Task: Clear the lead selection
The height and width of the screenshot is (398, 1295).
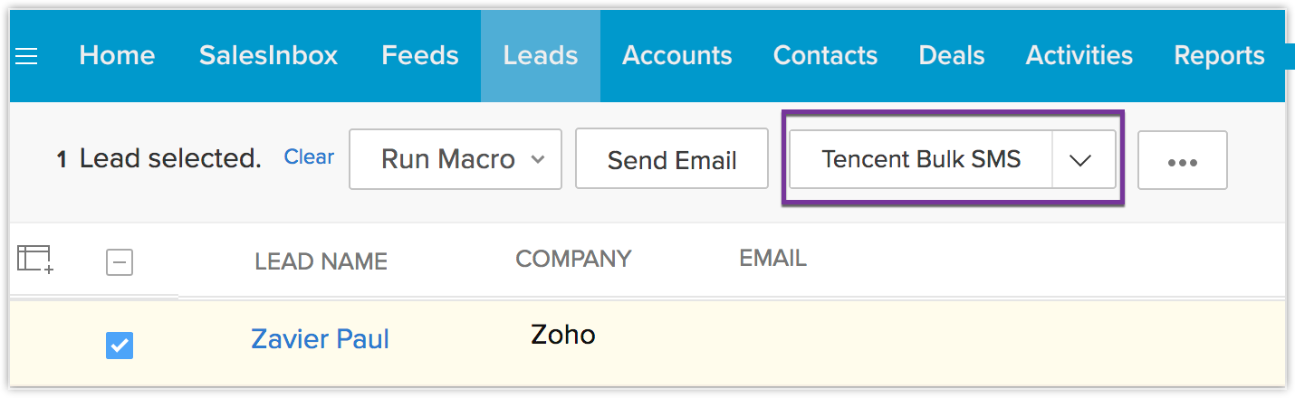Action: click(x=309, y=157)
